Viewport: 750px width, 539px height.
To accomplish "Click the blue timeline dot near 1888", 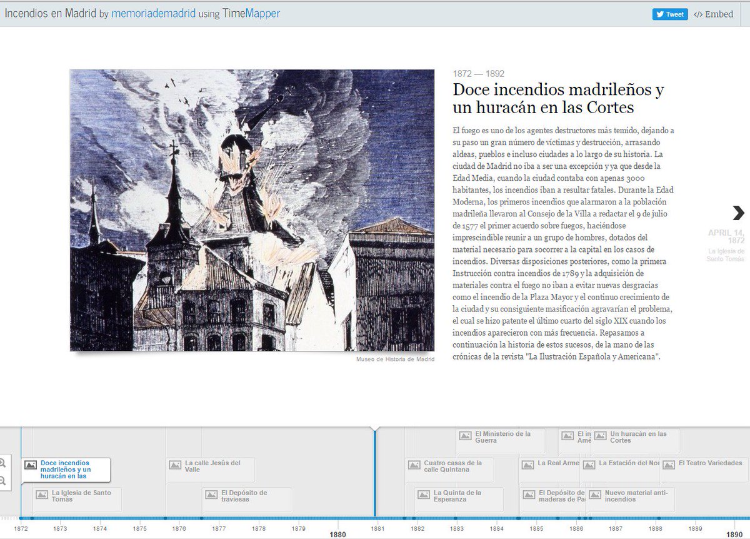I will (658, 518).
